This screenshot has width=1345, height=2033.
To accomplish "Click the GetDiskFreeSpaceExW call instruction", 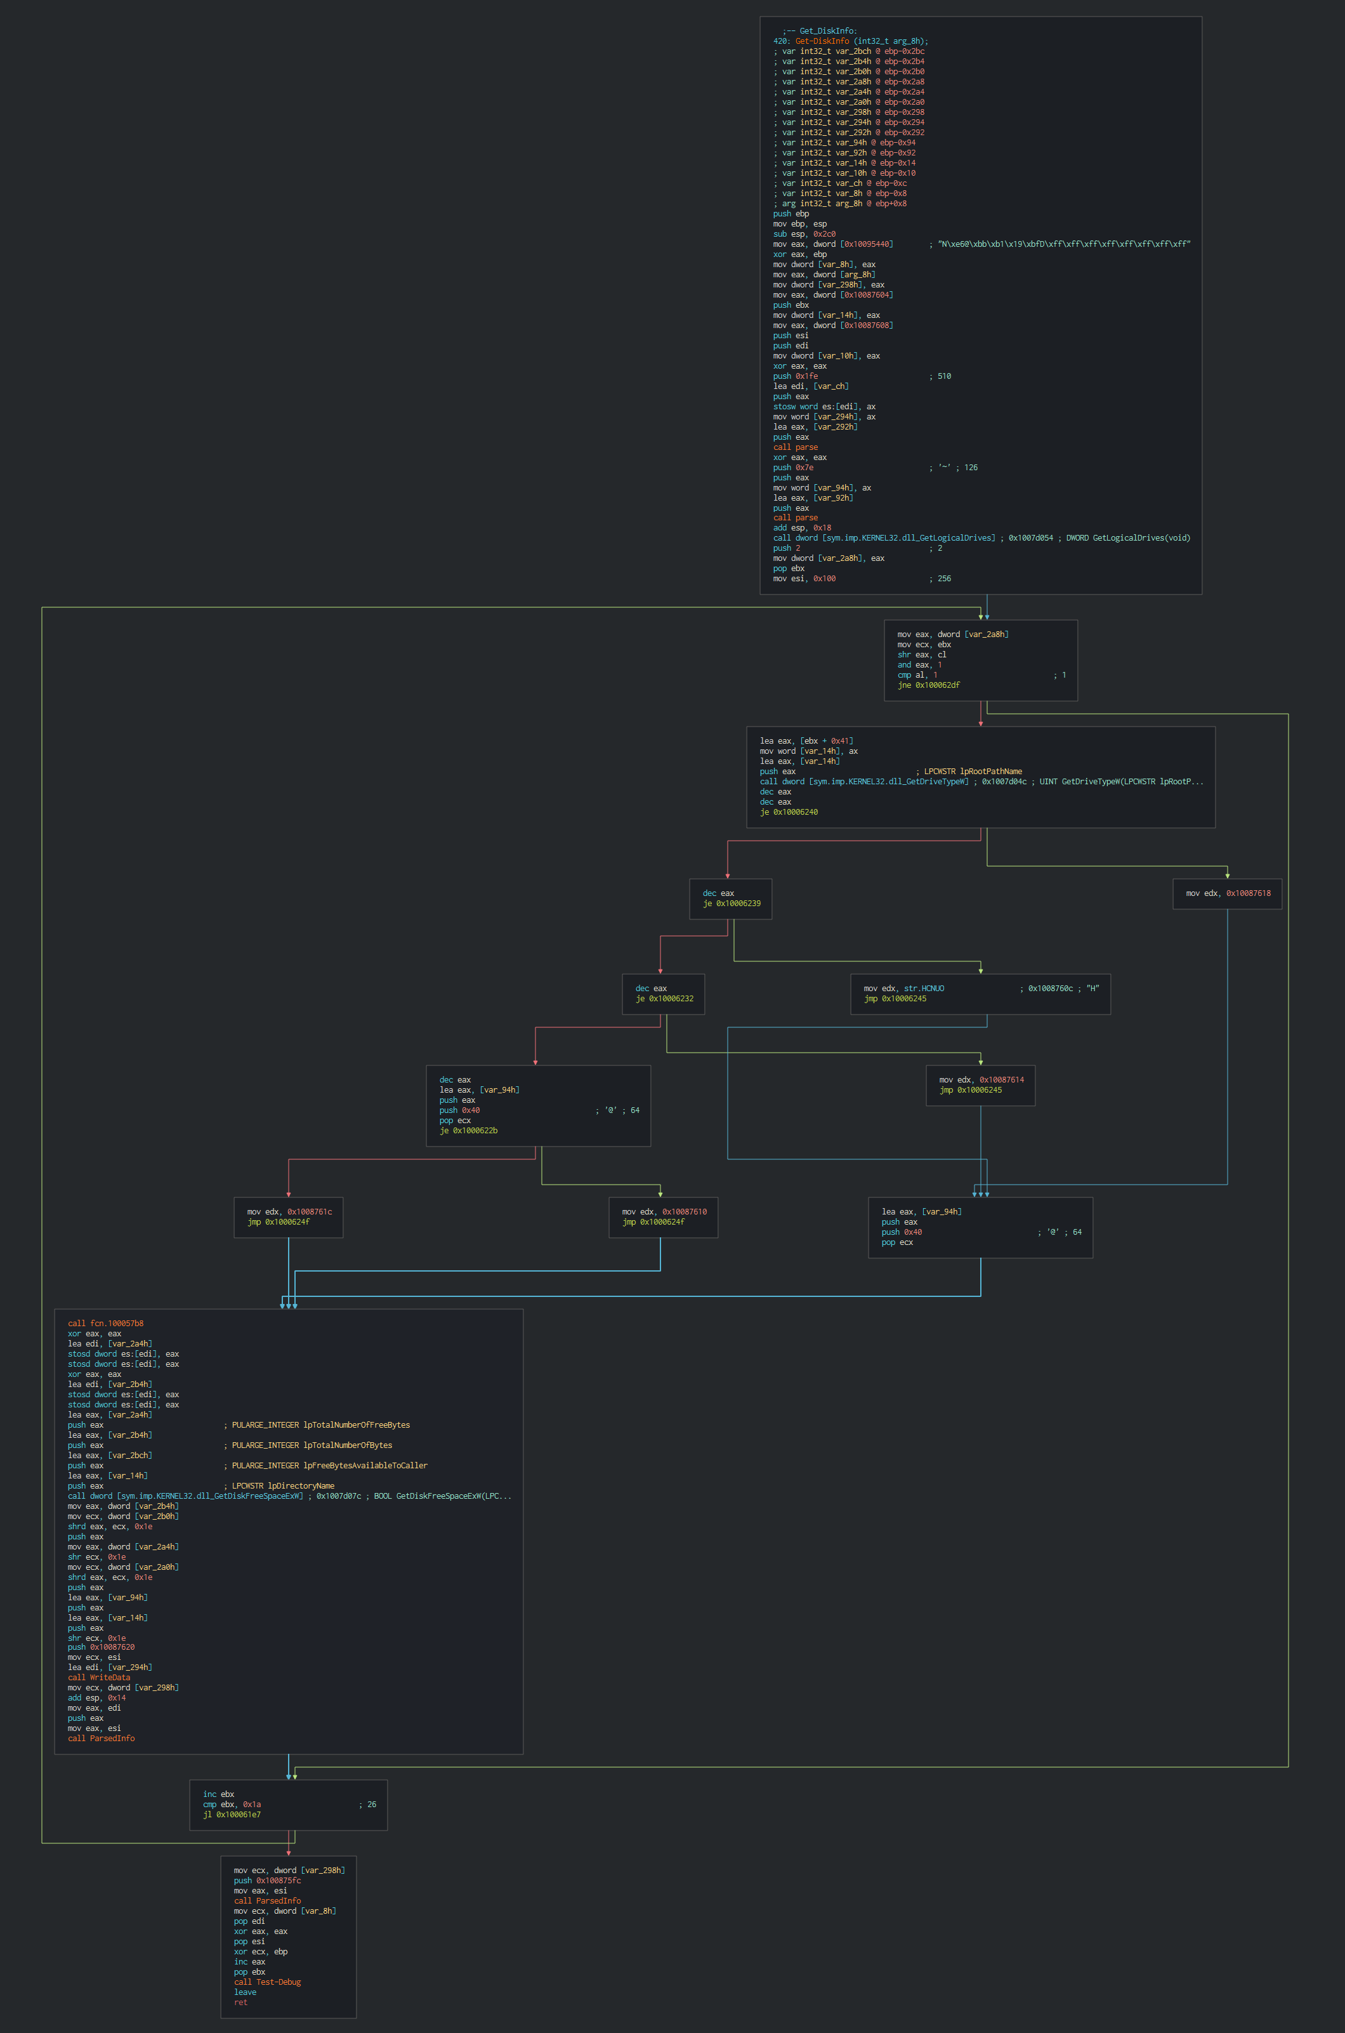I will pos(185,1496).
